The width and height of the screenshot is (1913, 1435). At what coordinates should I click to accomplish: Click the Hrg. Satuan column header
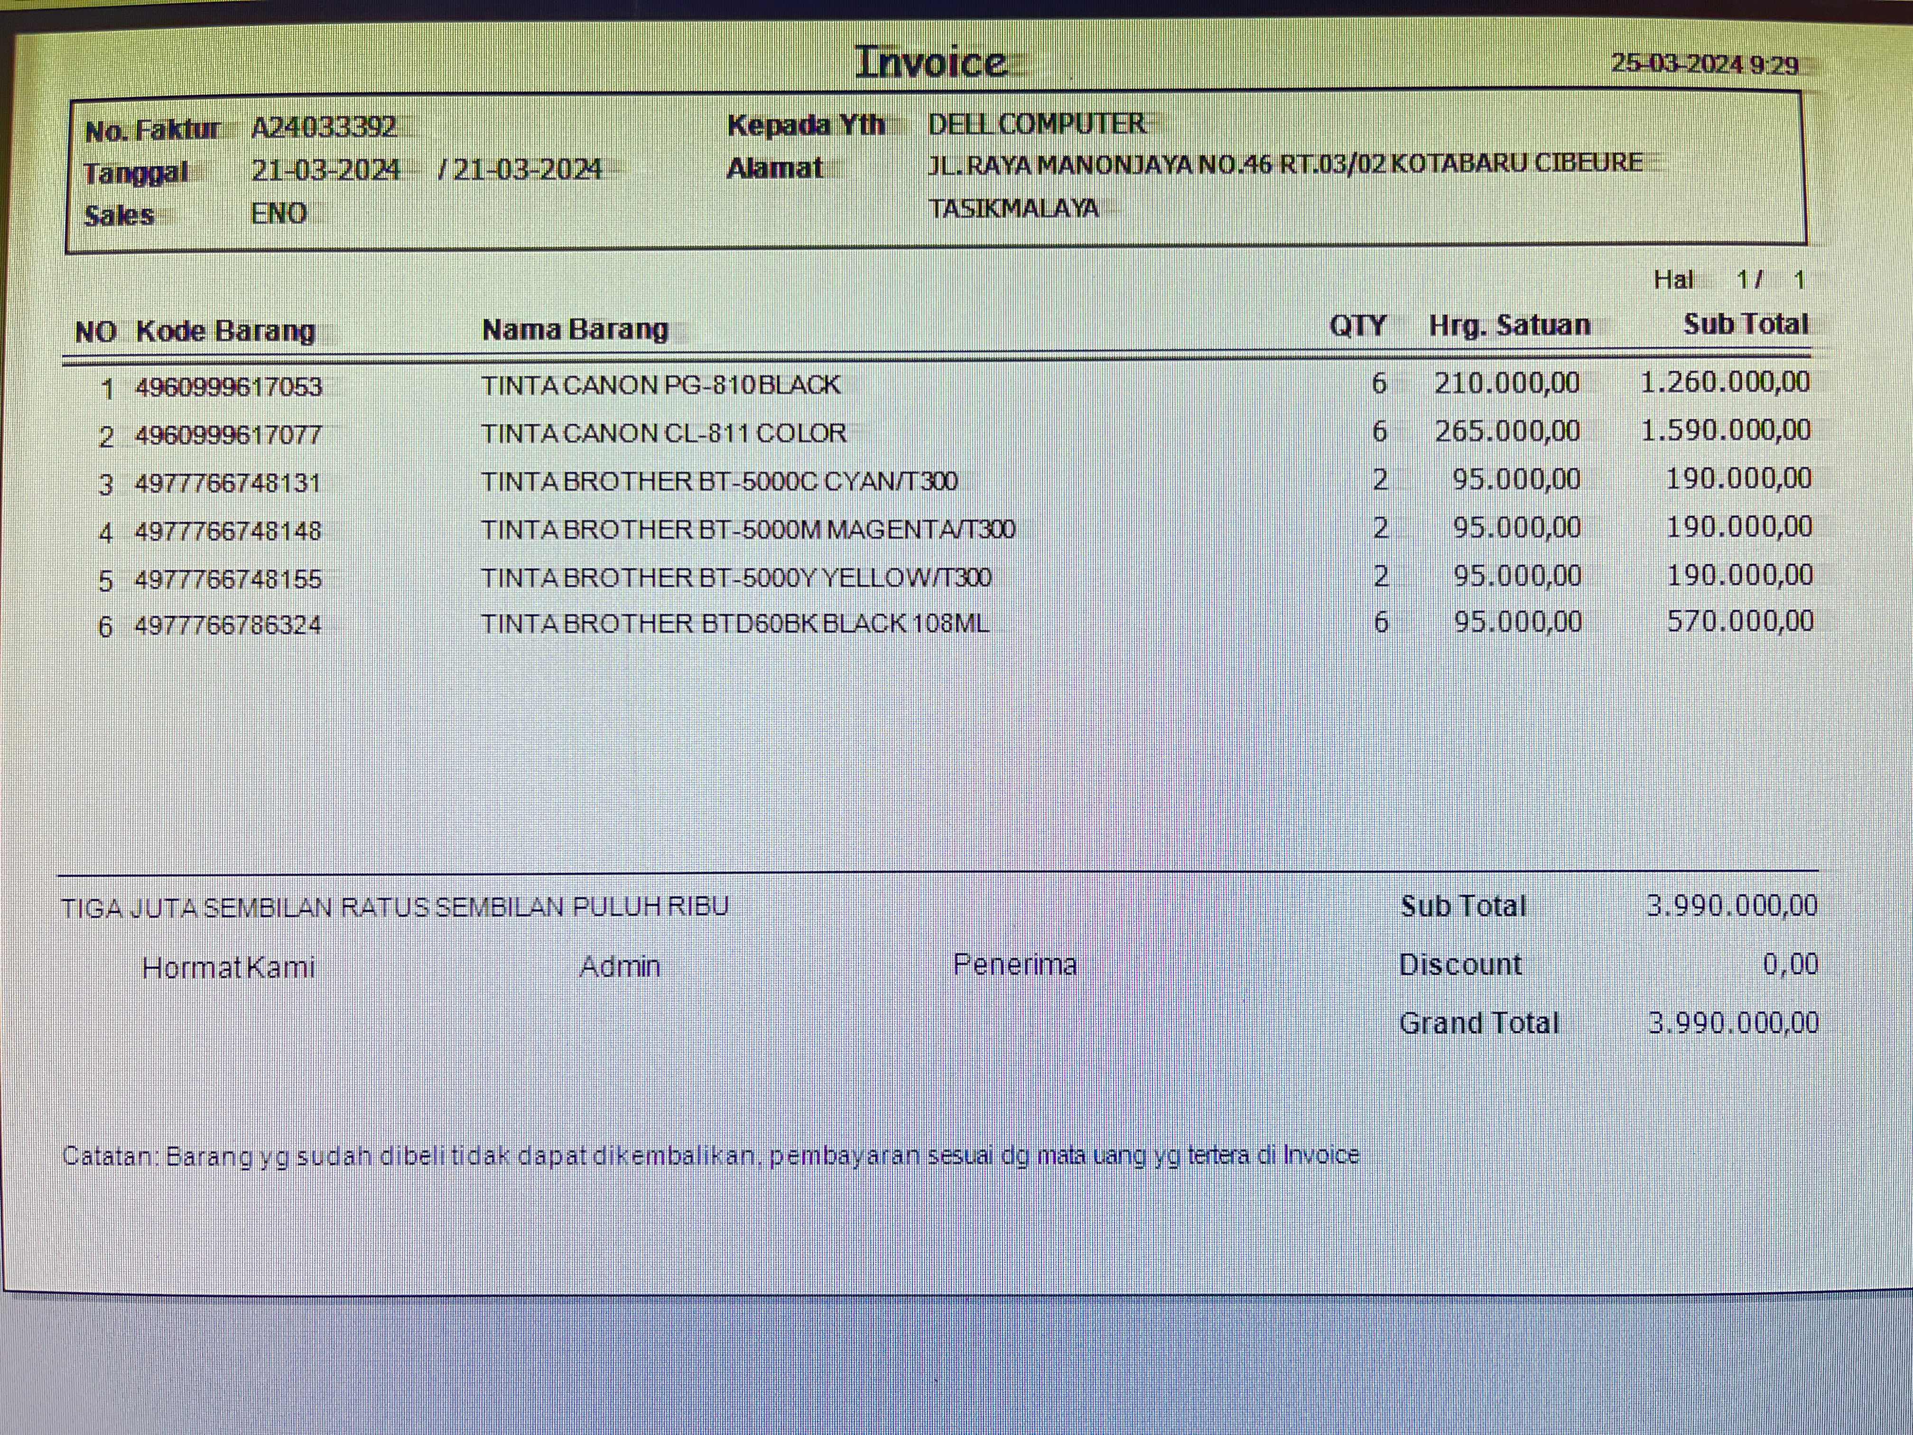[1509, 325]
